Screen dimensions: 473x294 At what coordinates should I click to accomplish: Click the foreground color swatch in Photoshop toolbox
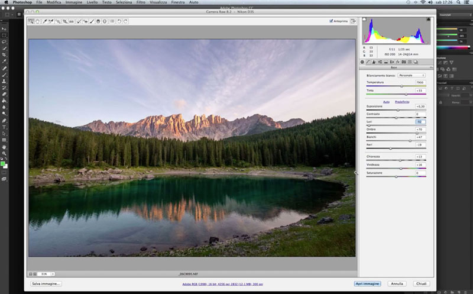(x=3, y=164)
